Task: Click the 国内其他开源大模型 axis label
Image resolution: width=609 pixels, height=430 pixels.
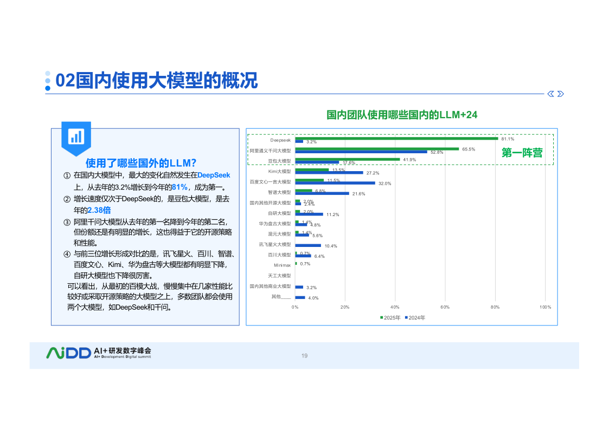Action: pos(270,203)
